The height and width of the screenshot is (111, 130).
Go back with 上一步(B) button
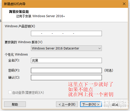tap(67, 104)
